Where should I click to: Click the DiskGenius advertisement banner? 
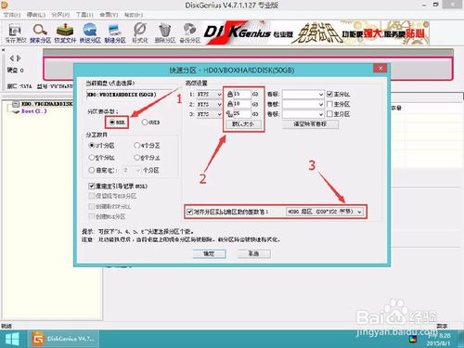pos(316,33)
